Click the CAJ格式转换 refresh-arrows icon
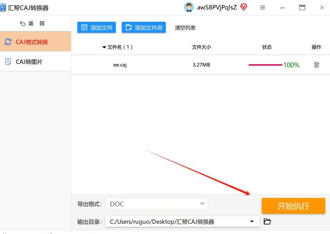Image resolution: width=330 pixels, height=234 pixels. 8,42
